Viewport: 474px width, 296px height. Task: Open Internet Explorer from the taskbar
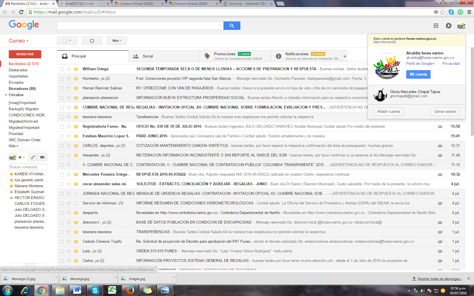(25, 290)
